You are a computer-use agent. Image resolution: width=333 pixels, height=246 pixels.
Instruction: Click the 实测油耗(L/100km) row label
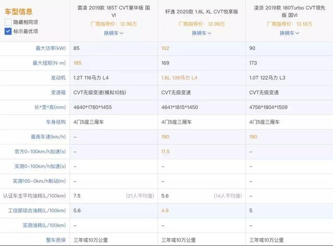(44, 225)
